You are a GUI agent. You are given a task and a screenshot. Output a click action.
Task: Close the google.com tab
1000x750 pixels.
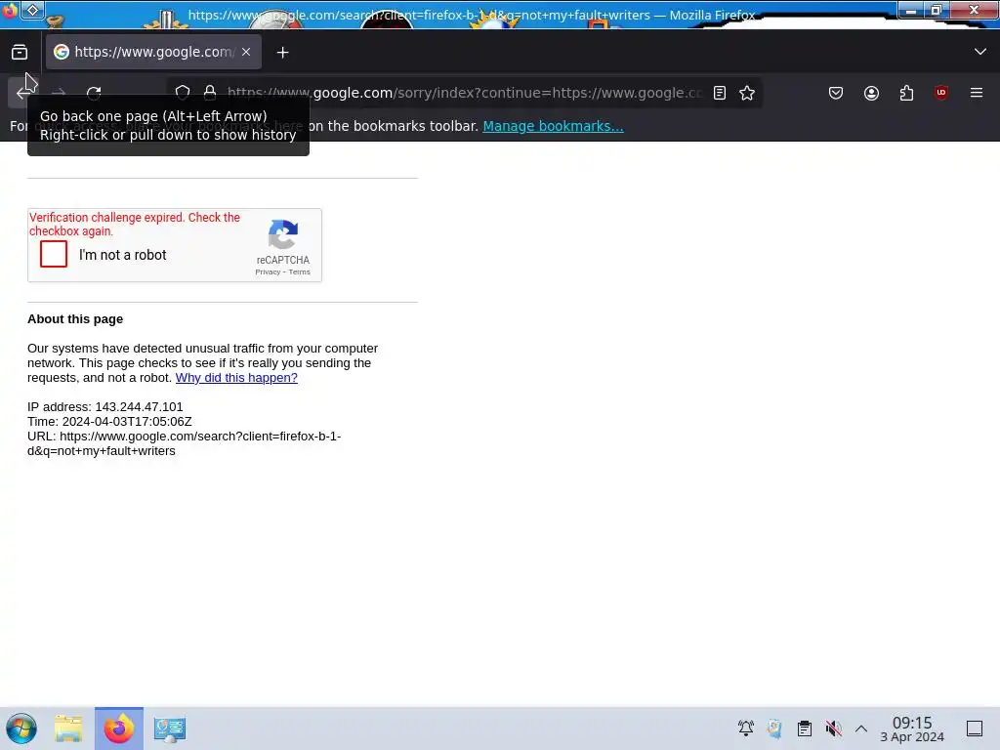coord(246,53)
